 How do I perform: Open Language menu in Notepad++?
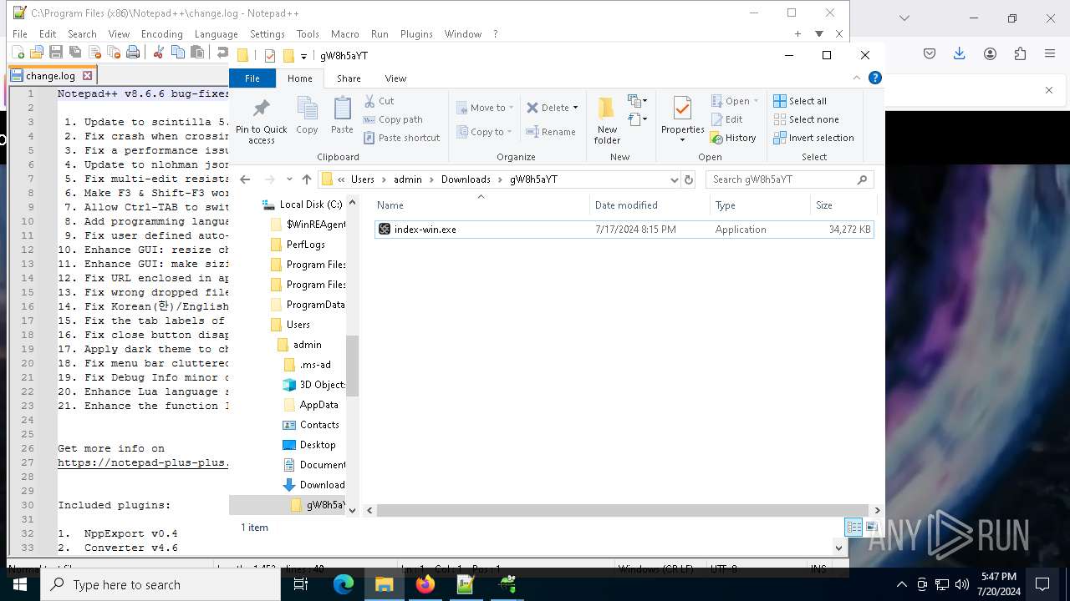coord(216,34)
